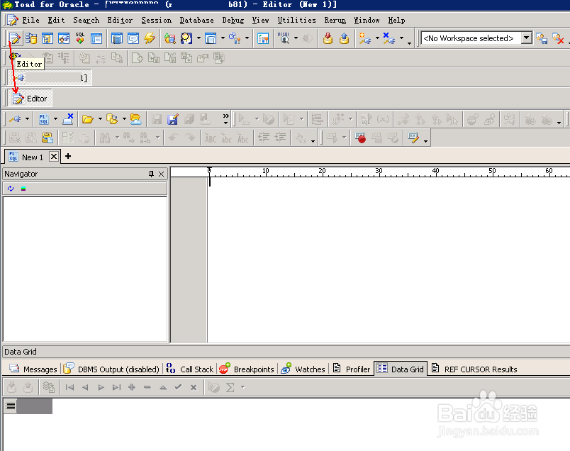Click the options checklist icon in main toolbar
Viewport: 570px width, 451px height.
point(263,38)
